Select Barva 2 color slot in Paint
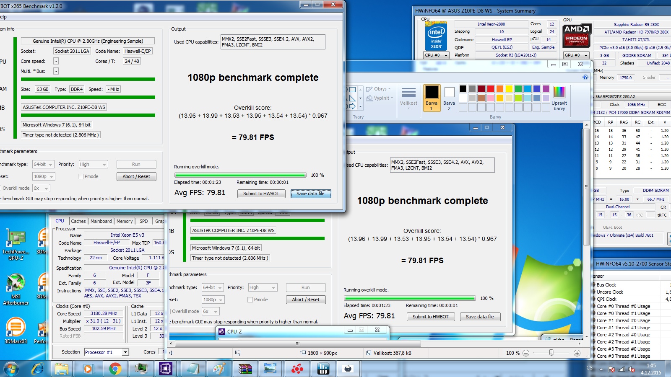 [x=449, y=98]
